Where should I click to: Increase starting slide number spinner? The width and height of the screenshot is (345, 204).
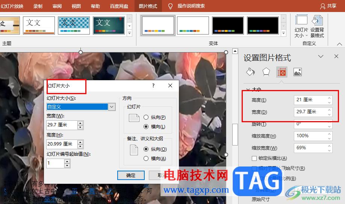67,161
